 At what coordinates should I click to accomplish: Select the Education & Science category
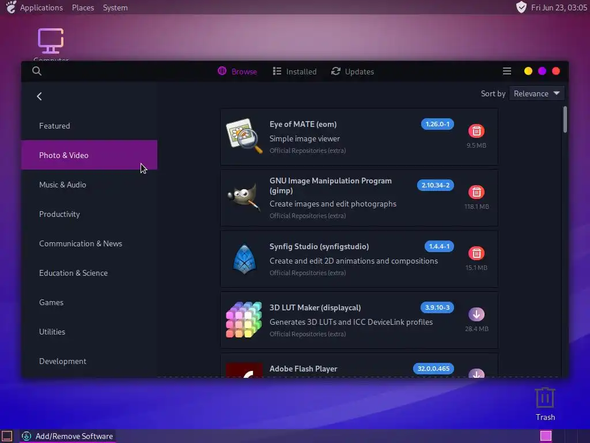(x=89, y=273)
